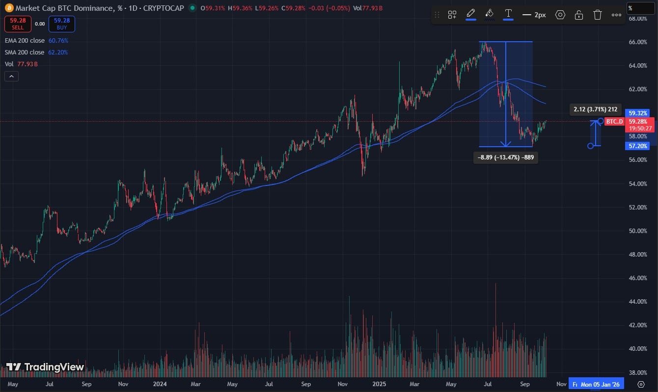The width and height of the screenshot is (658, 392).
Task: Click the BTC.D price label on axis
Action: pos(614,121)
